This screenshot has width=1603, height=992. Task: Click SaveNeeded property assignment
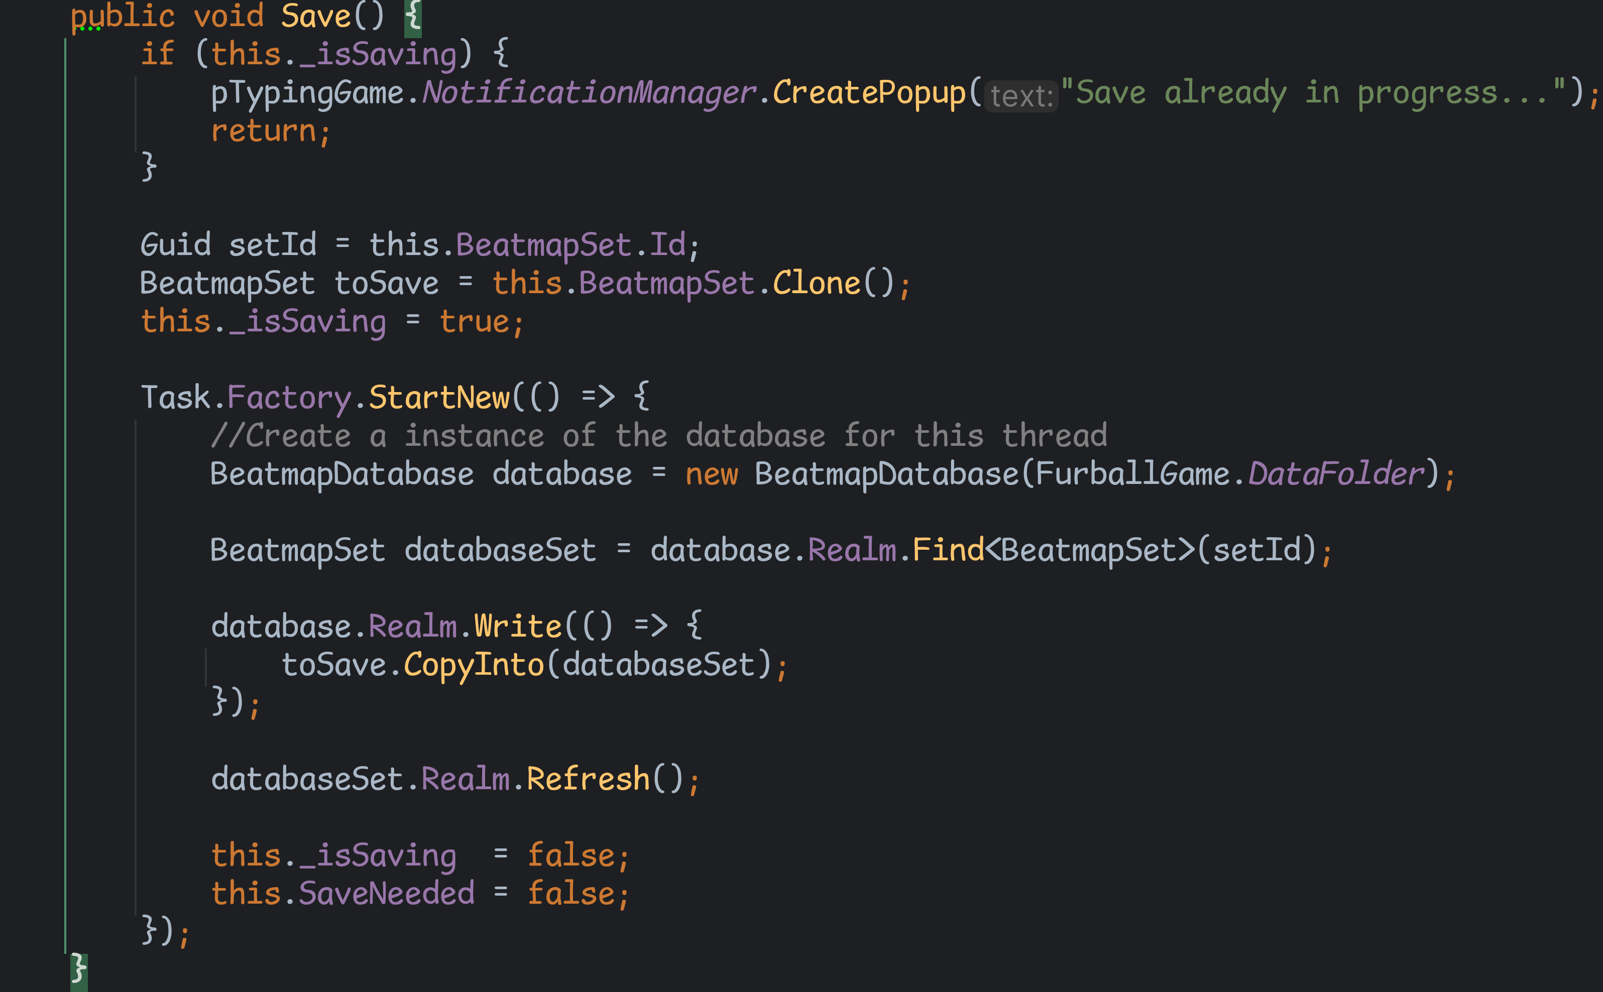pyautogui.click(x=387, y=894)
